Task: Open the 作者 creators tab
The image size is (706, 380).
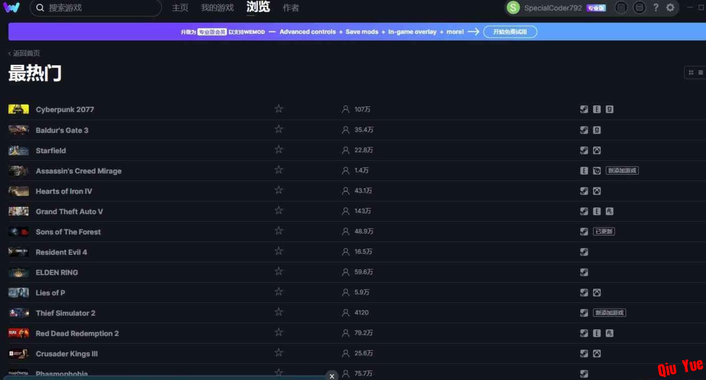Action: click(x=291, y=8)
